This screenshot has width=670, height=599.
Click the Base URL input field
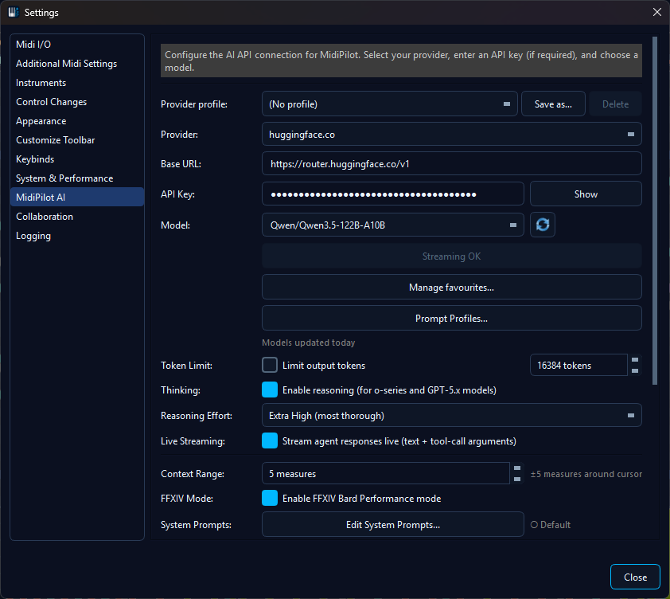point(452,164)
